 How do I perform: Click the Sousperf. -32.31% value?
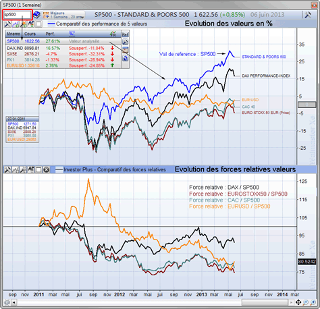(x=86, y=54)
